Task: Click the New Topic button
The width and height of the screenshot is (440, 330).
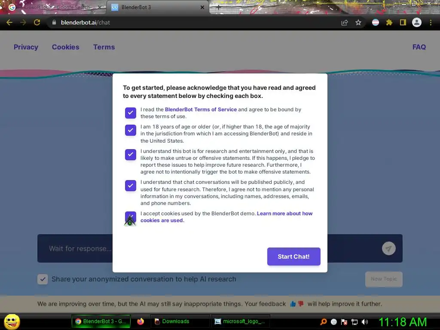Action: pos(384,279)
